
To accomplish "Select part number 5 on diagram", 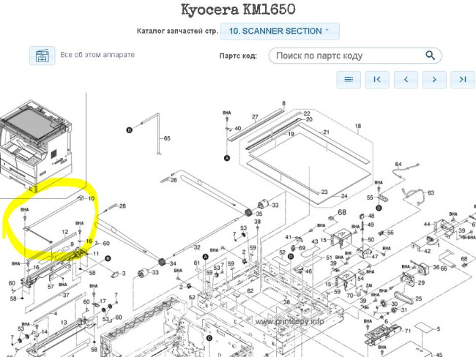I will pyautogui.click(x=439, y=328).
